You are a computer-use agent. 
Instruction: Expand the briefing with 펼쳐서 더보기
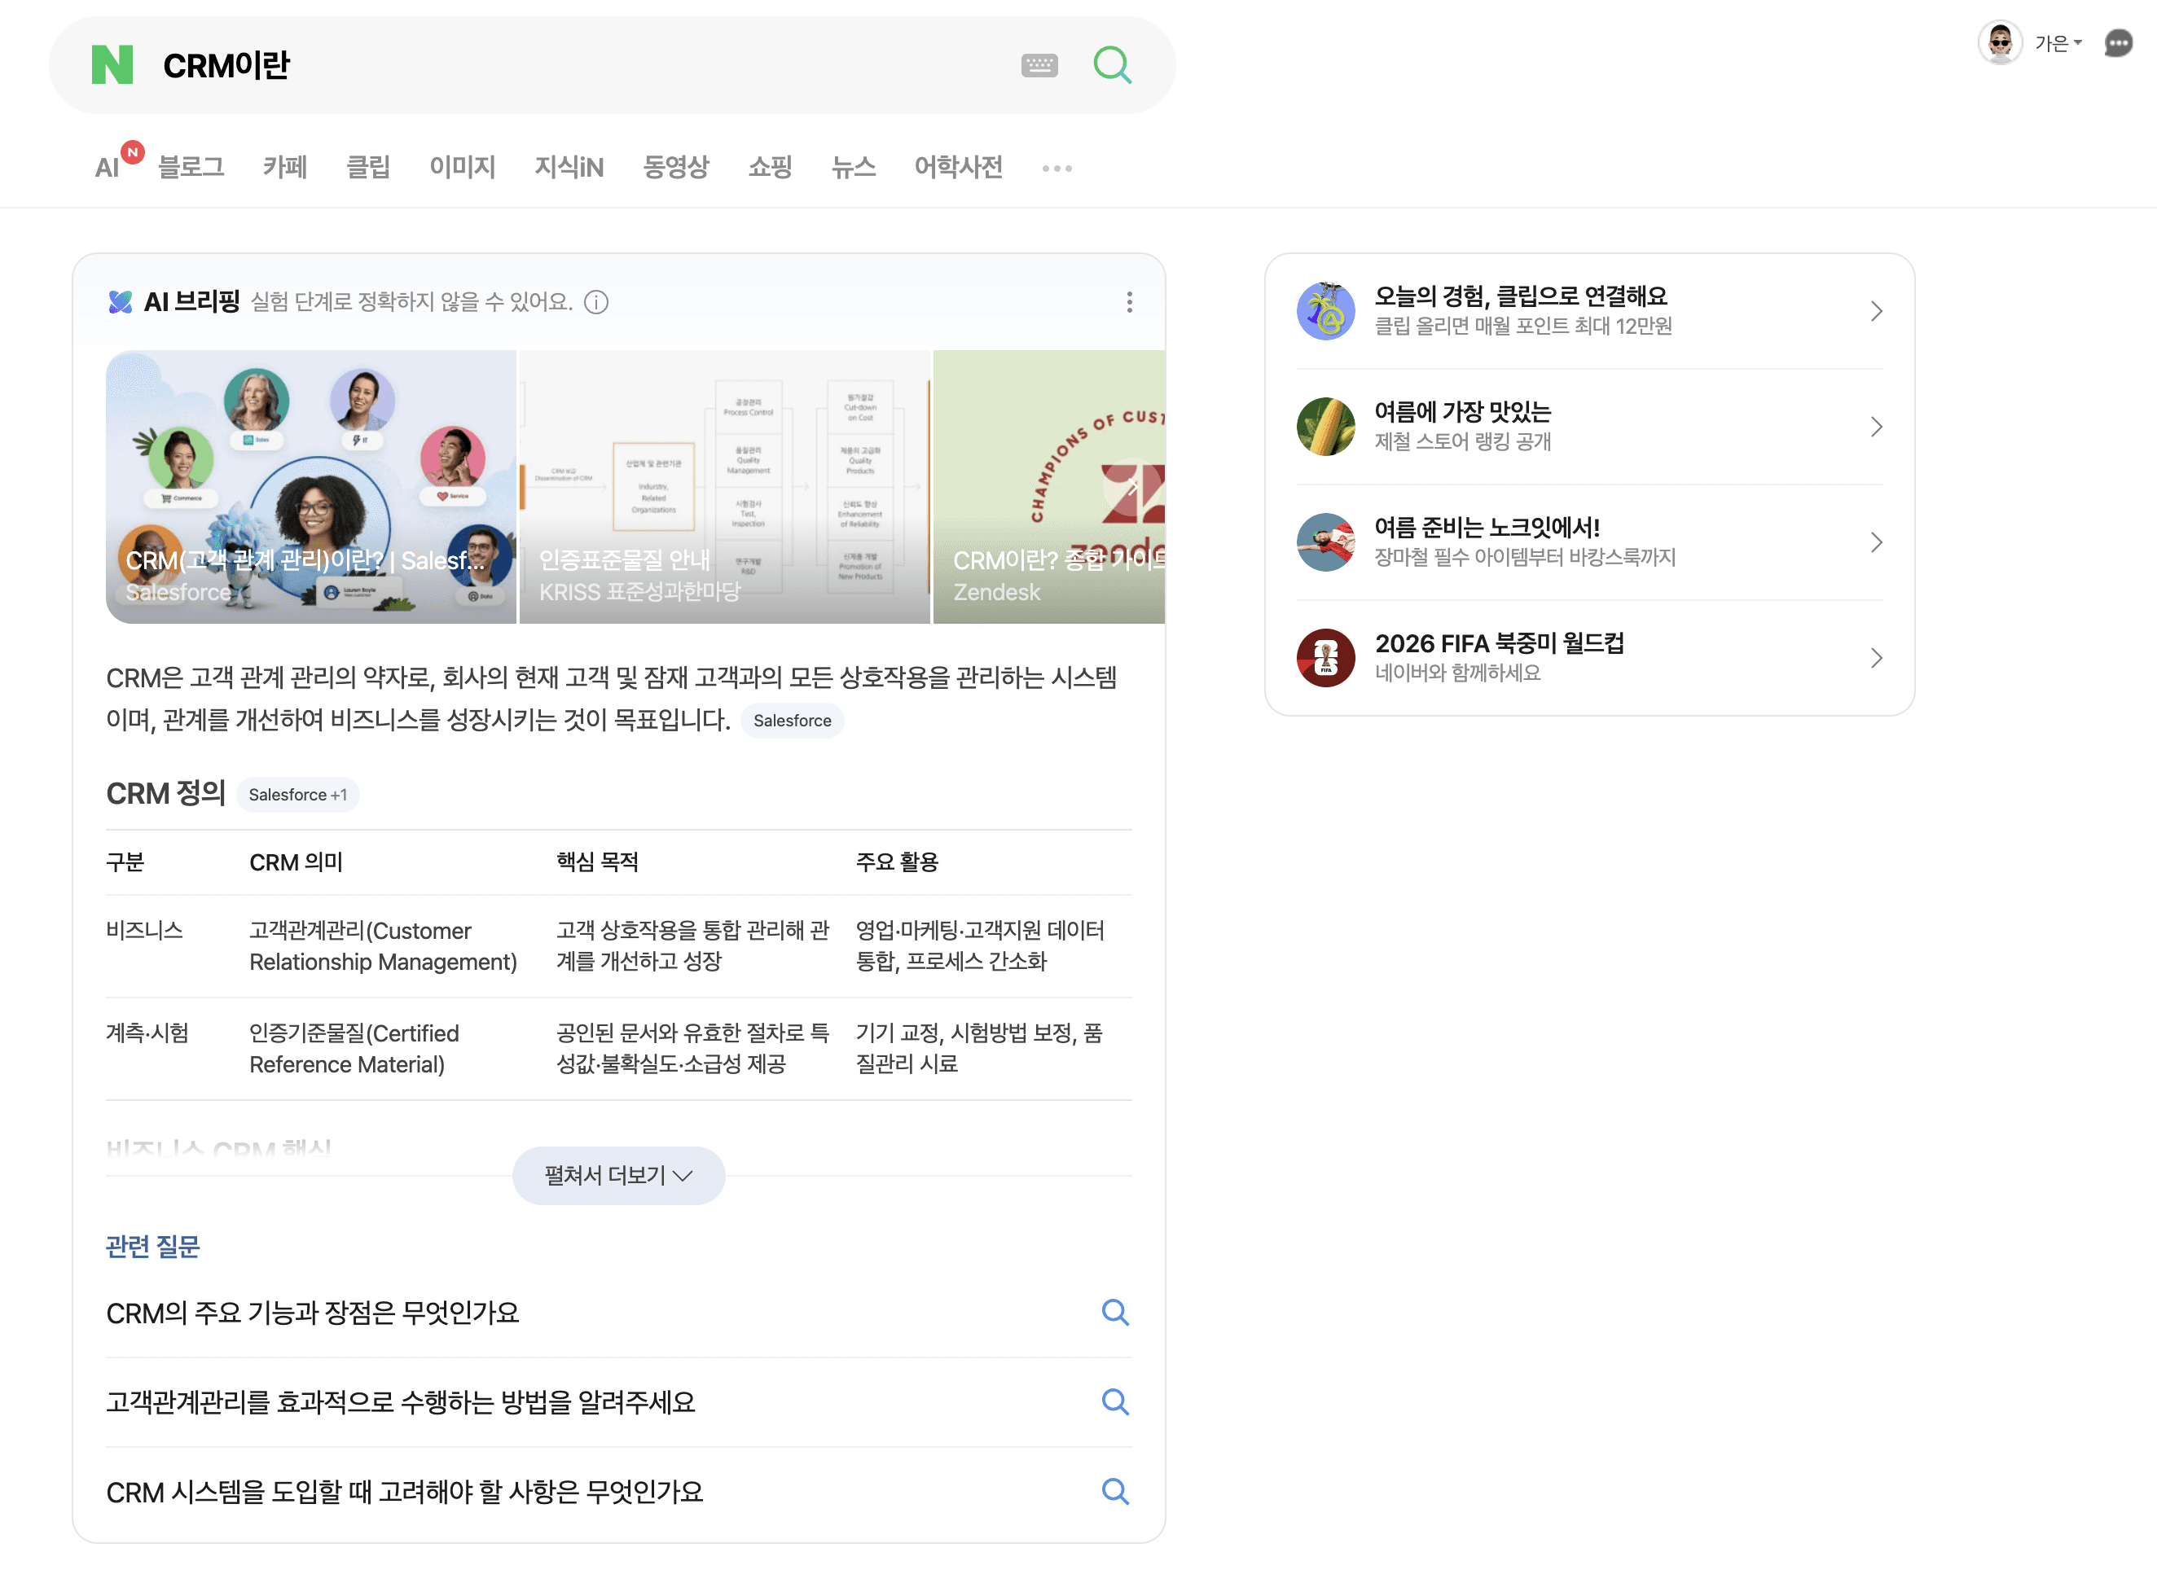pyautogui.click(x=618, y=1176)
